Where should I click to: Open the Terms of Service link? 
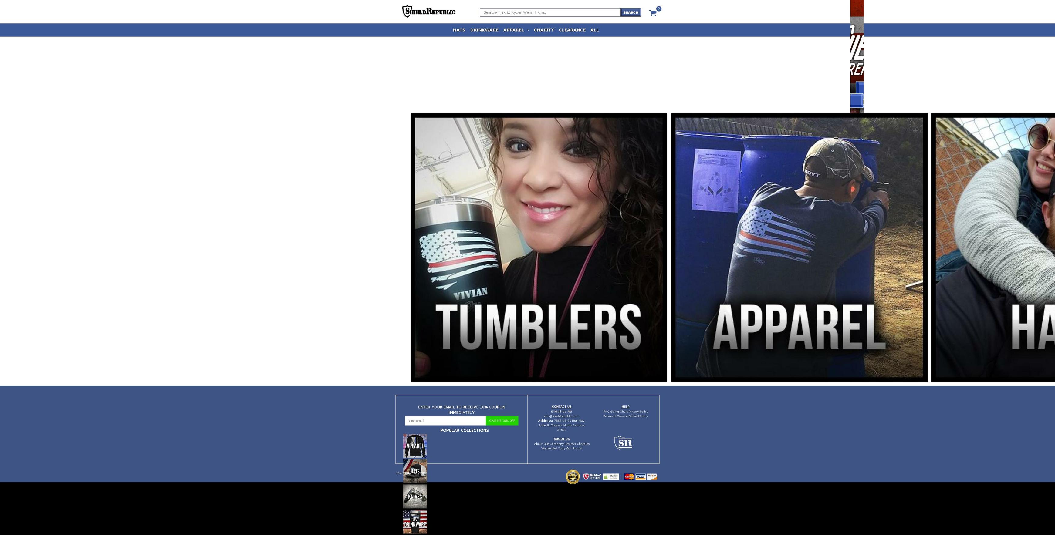[x=615, y=416]
